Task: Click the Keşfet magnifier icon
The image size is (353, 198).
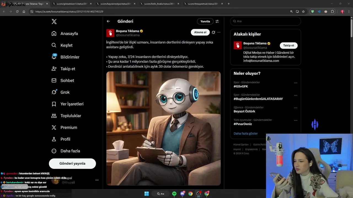Action: point(54,45)
